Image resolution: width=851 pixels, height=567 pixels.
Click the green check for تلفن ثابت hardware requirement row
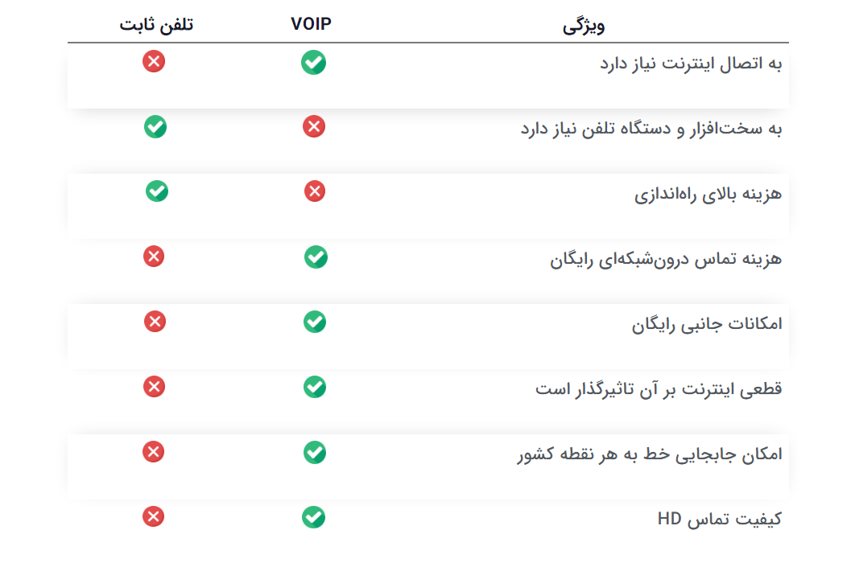155,127
